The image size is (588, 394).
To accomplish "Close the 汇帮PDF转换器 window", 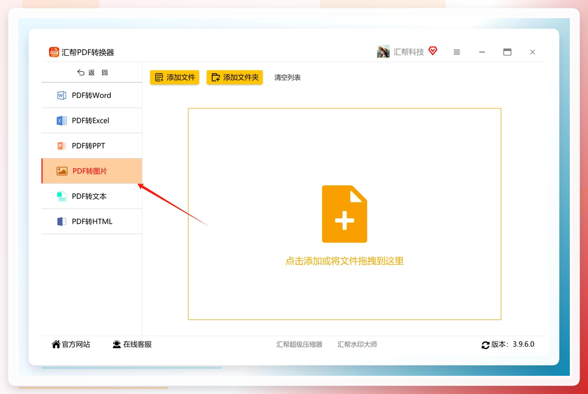I will pos(532,52).
